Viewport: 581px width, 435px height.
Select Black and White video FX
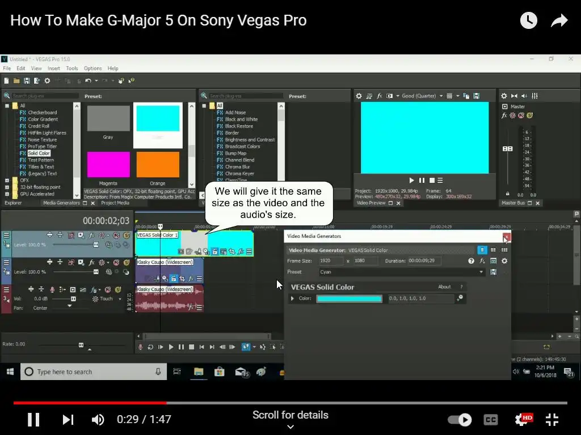click(x=241, y=119)
